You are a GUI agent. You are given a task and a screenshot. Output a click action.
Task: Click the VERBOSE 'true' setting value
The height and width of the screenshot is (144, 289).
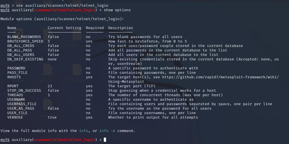click(x=52, y=117)
